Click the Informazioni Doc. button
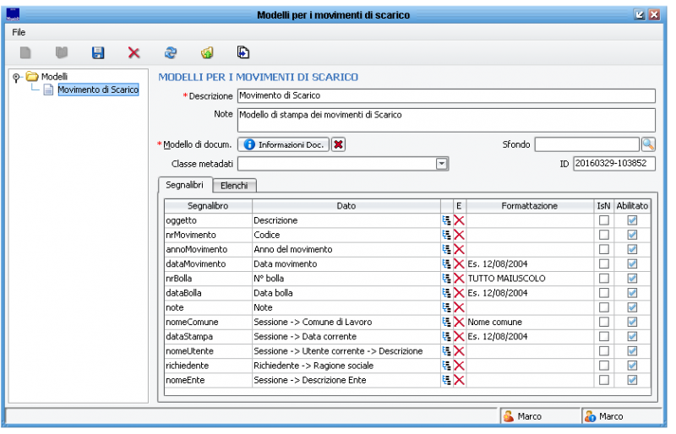Image resolution: width=676 pixels, height=434 pixels. [283, 144]
